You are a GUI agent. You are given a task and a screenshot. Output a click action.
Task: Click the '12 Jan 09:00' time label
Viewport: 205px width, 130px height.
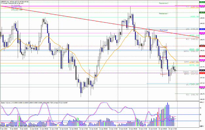pos(73,129)
